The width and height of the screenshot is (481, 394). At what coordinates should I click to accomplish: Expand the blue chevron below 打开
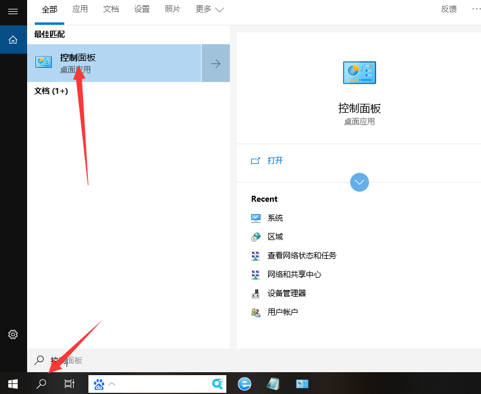pos(359,182)
